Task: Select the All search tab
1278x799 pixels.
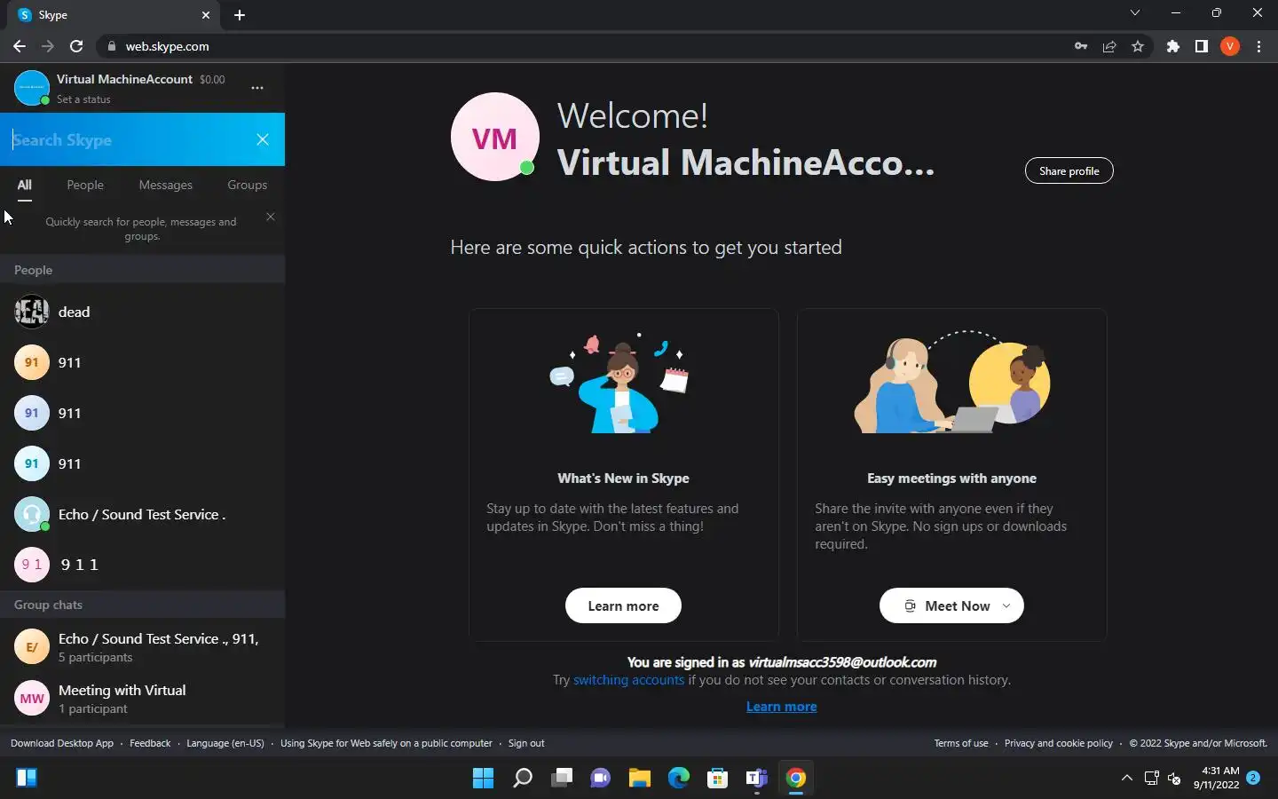Action: point(25,185)
